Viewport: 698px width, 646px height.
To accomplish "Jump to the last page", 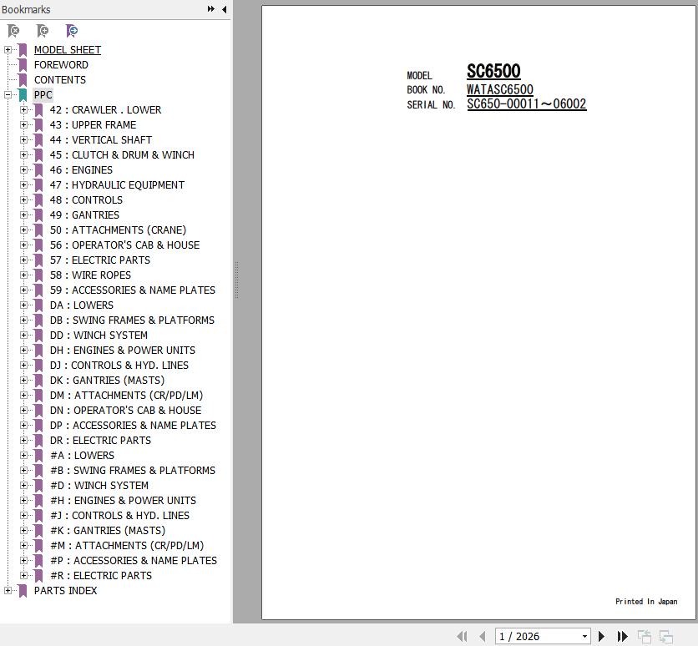I will tap(622, 636).
